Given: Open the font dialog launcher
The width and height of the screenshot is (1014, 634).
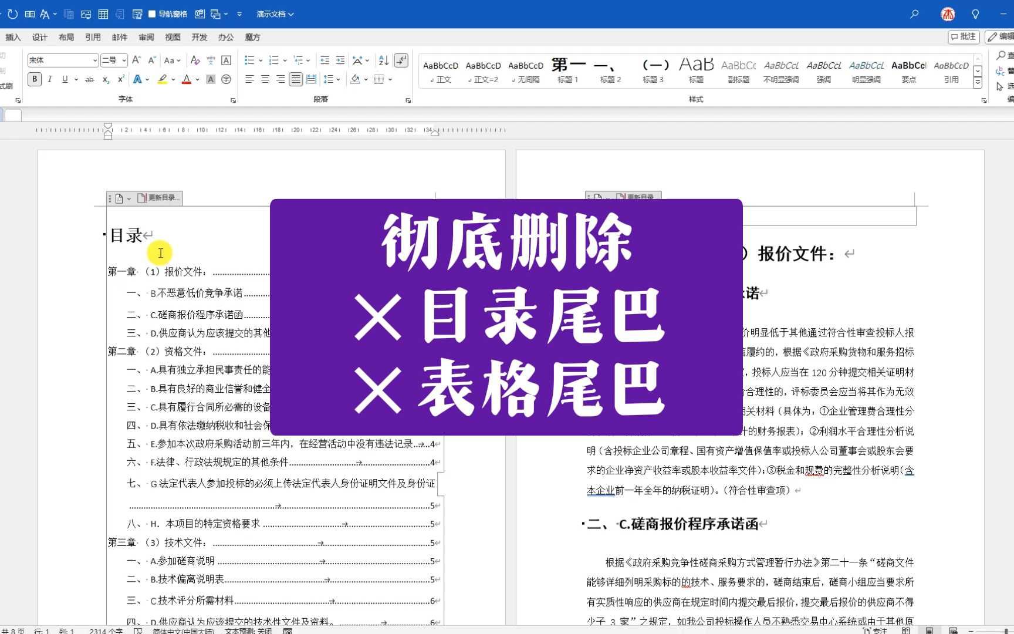Looking at the screenshot, I should pos(233,100).
